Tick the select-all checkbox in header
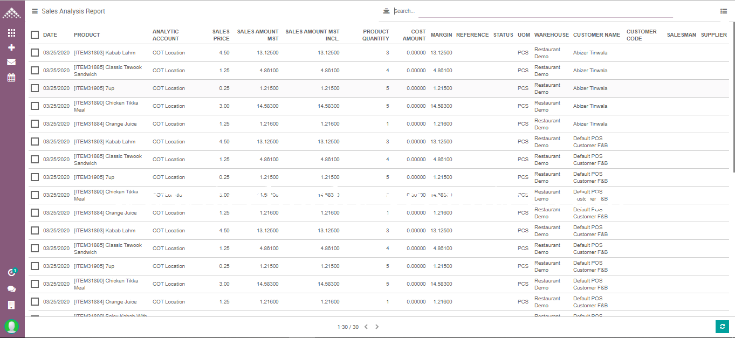 pyautogui.click(x=35, y=35)
